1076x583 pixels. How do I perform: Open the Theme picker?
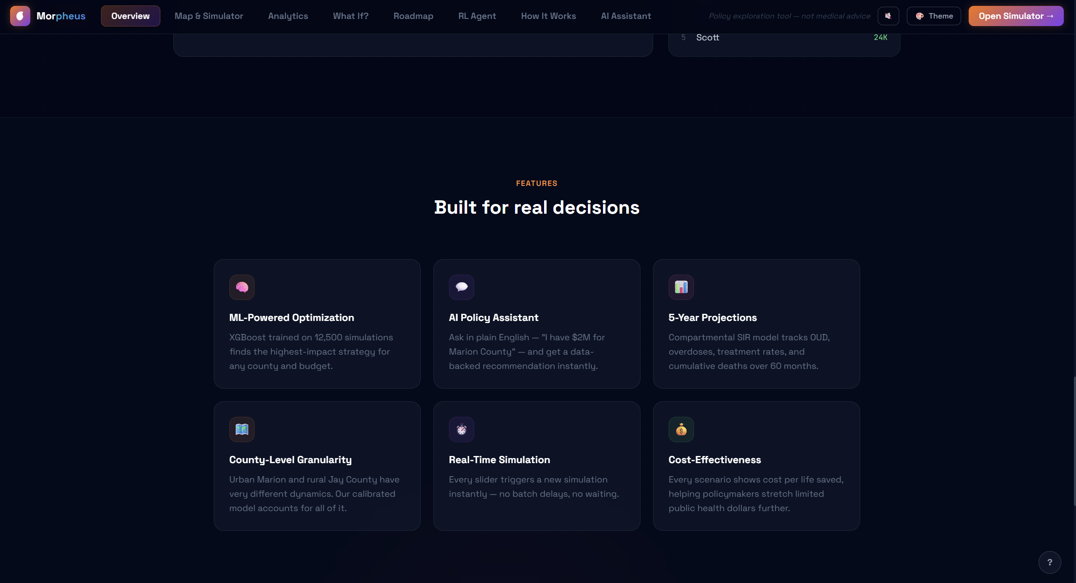[933, 16]
